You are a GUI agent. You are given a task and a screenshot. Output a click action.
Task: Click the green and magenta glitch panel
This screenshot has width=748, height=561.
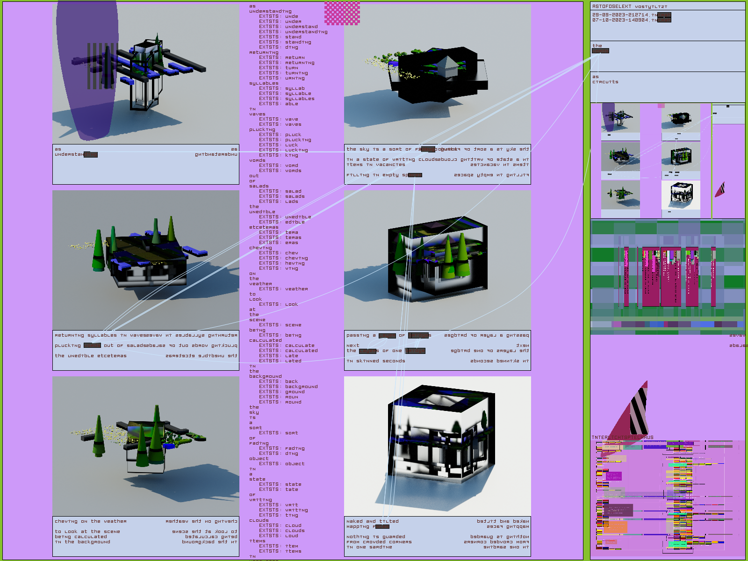click(667, 276)
